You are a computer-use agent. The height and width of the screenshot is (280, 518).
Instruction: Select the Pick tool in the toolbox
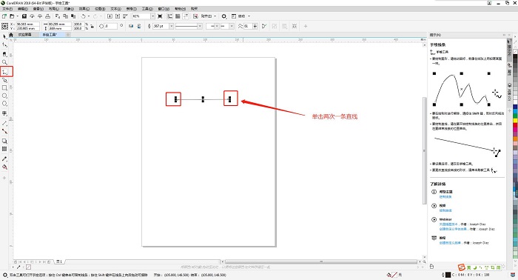4,37
